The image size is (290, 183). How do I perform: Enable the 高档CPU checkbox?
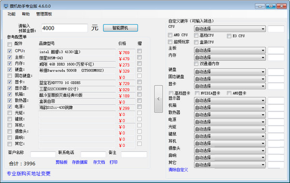[196, 35]
